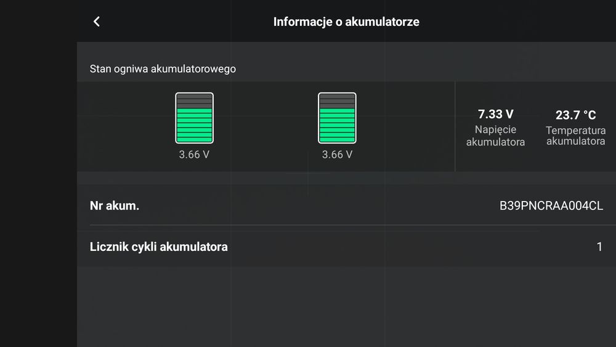Click the Stan ogniwa akumulatorowego heading

click(163, 69)
